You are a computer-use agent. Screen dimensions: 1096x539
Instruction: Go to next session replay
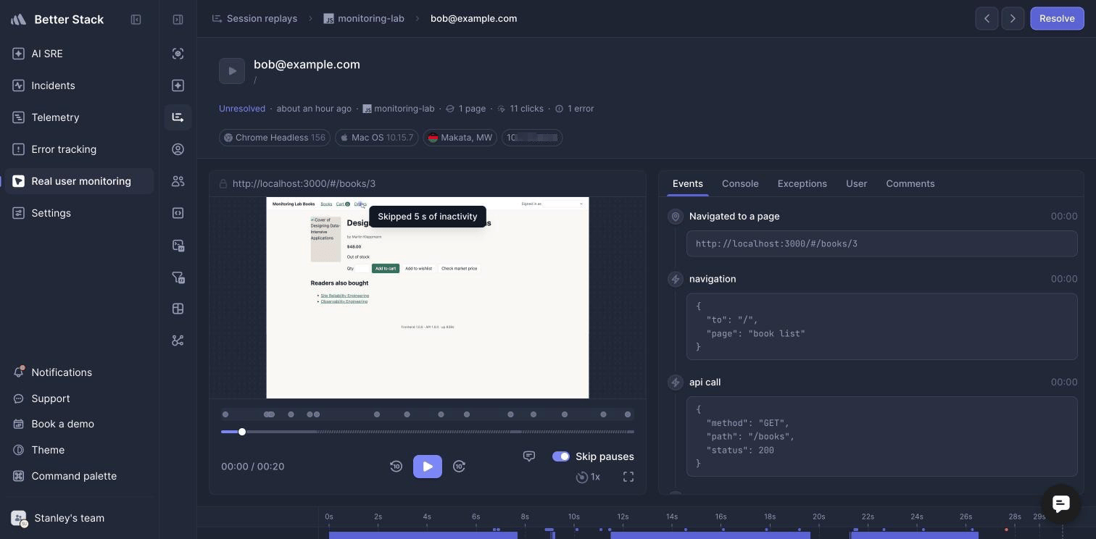[1013, 19]
